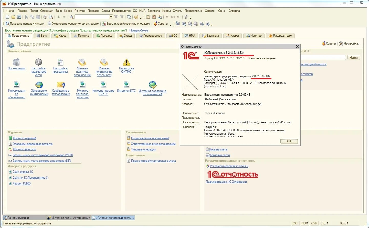The width and height of the screenshot is (369, 228).
Task: Click the Undo arrow toolbar icon
Action: (x=59, y=17)
